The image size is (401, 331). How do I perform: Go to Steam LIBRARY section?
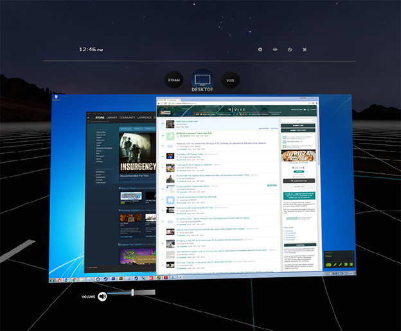(x=112, y=118)
